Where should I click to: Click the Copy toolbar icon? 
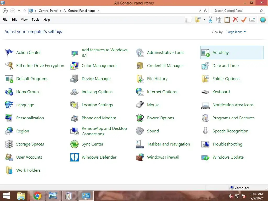(x=219, y=20)
